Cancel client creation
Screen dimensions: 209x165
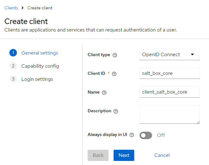pyautogui.click(x=162, y=155)
